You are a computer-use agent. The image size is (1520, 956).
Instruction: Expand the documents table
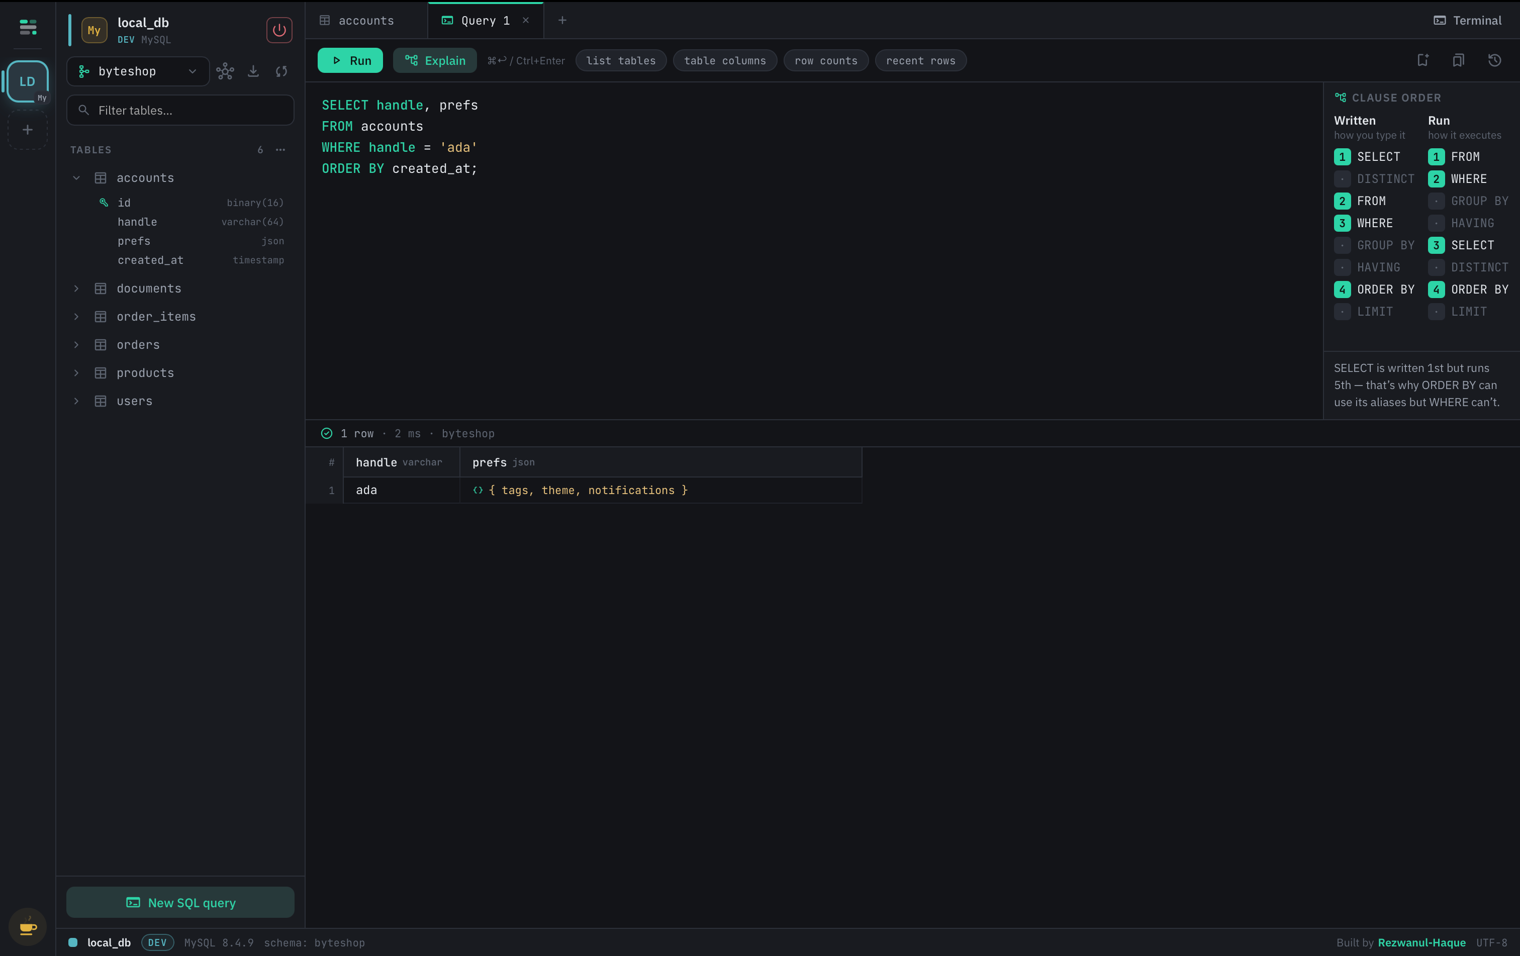[76, 289]
